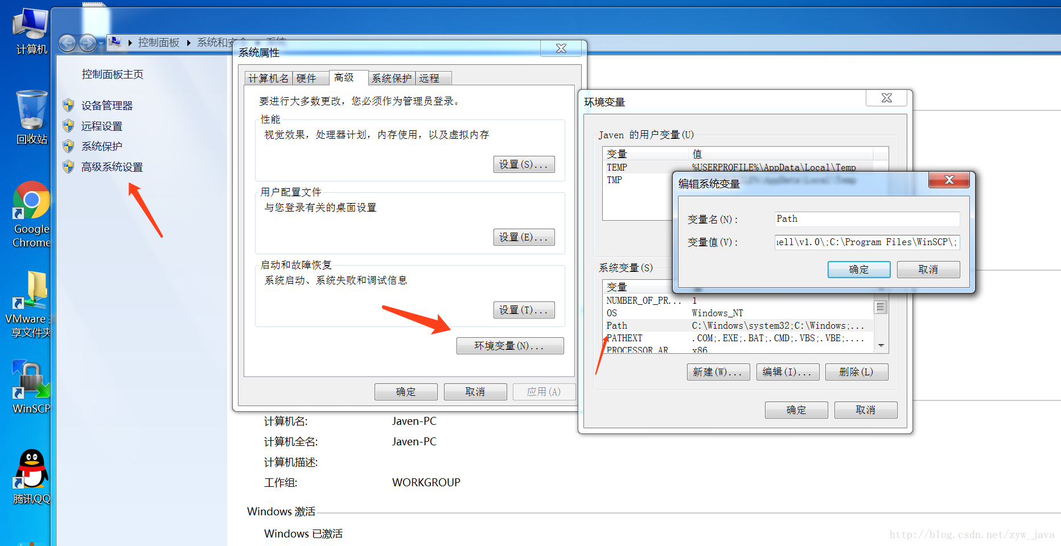Click 确定 in 系统属性 dialog
Image resolution: width=1061 pixels, height=546 pixels.
pos(406,392)
